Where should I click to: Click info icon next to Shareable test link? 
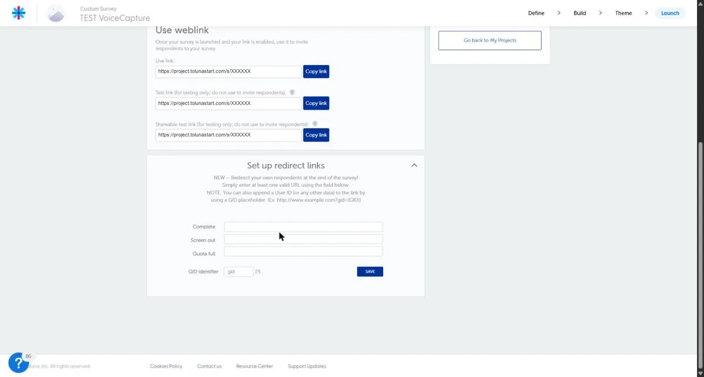[x=315, y=124]
